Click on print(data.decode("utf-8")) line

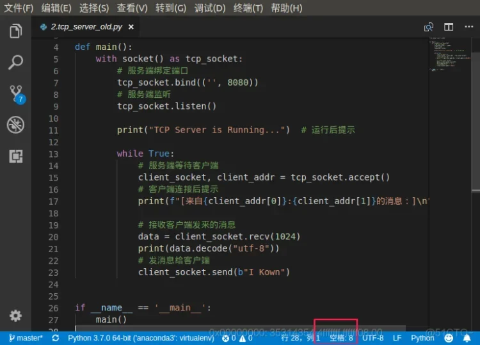pos(209,248)
